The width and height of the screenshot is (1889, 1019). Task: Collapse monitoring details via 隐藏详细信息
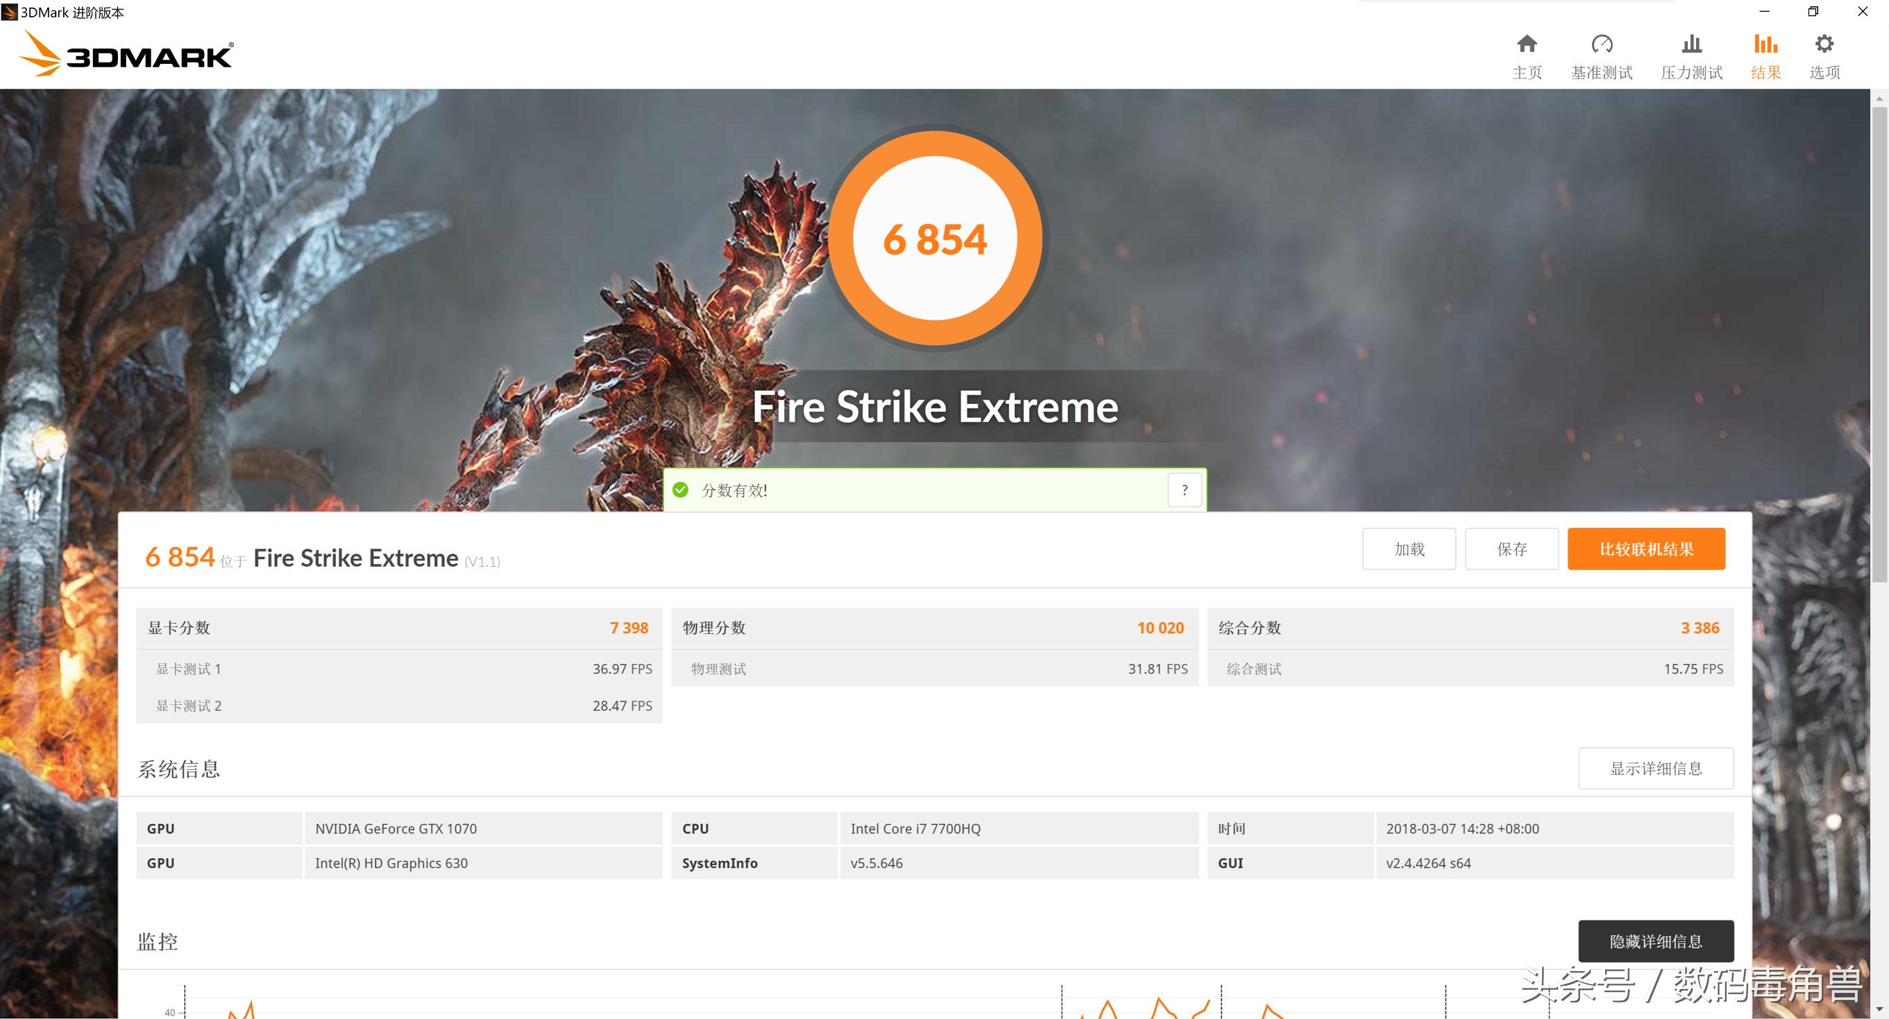[1656, 941]
